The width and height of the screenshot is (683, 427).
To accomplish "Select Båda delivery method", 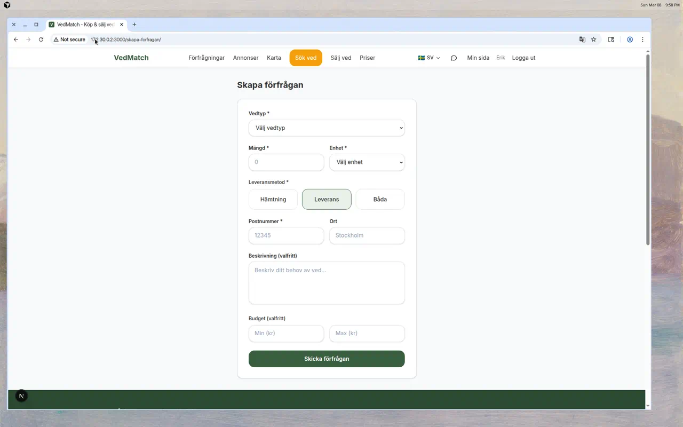I will coord(380,199).
